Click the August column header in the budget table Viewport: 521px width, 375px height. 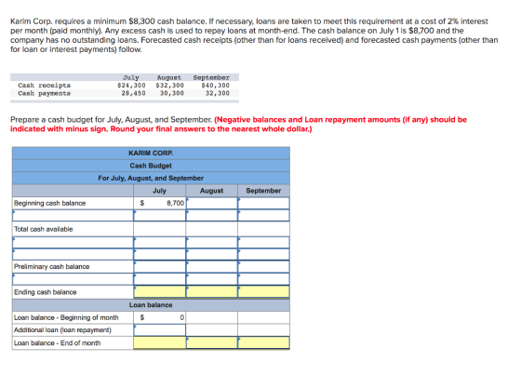(212, 191)
